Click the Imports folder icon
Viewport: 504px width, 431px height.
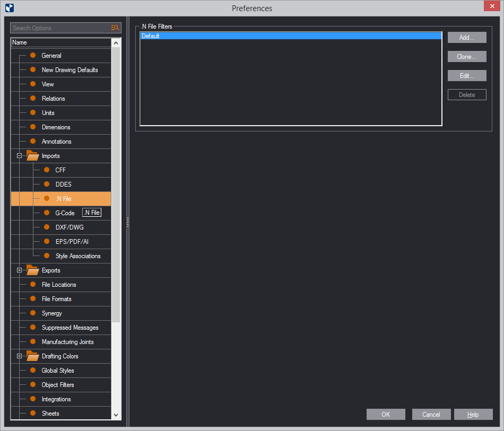pos(32,155)
